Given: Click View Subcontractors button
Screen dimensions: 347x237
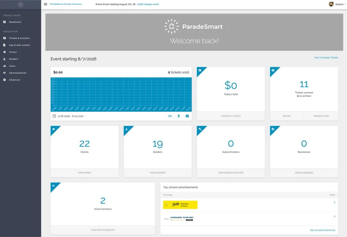Looking at the screenshot, I should point(231,173).
